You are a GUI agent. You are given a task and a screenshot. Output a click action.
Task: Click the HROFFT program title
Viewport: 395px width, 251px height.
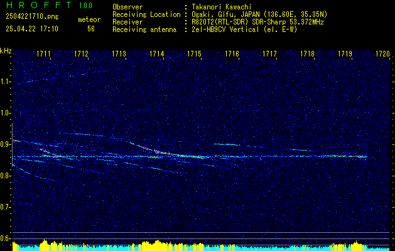40,5
